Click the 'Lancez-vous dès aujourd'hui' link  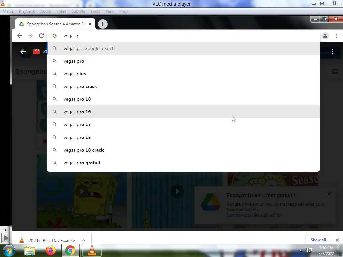click(254, 215)
